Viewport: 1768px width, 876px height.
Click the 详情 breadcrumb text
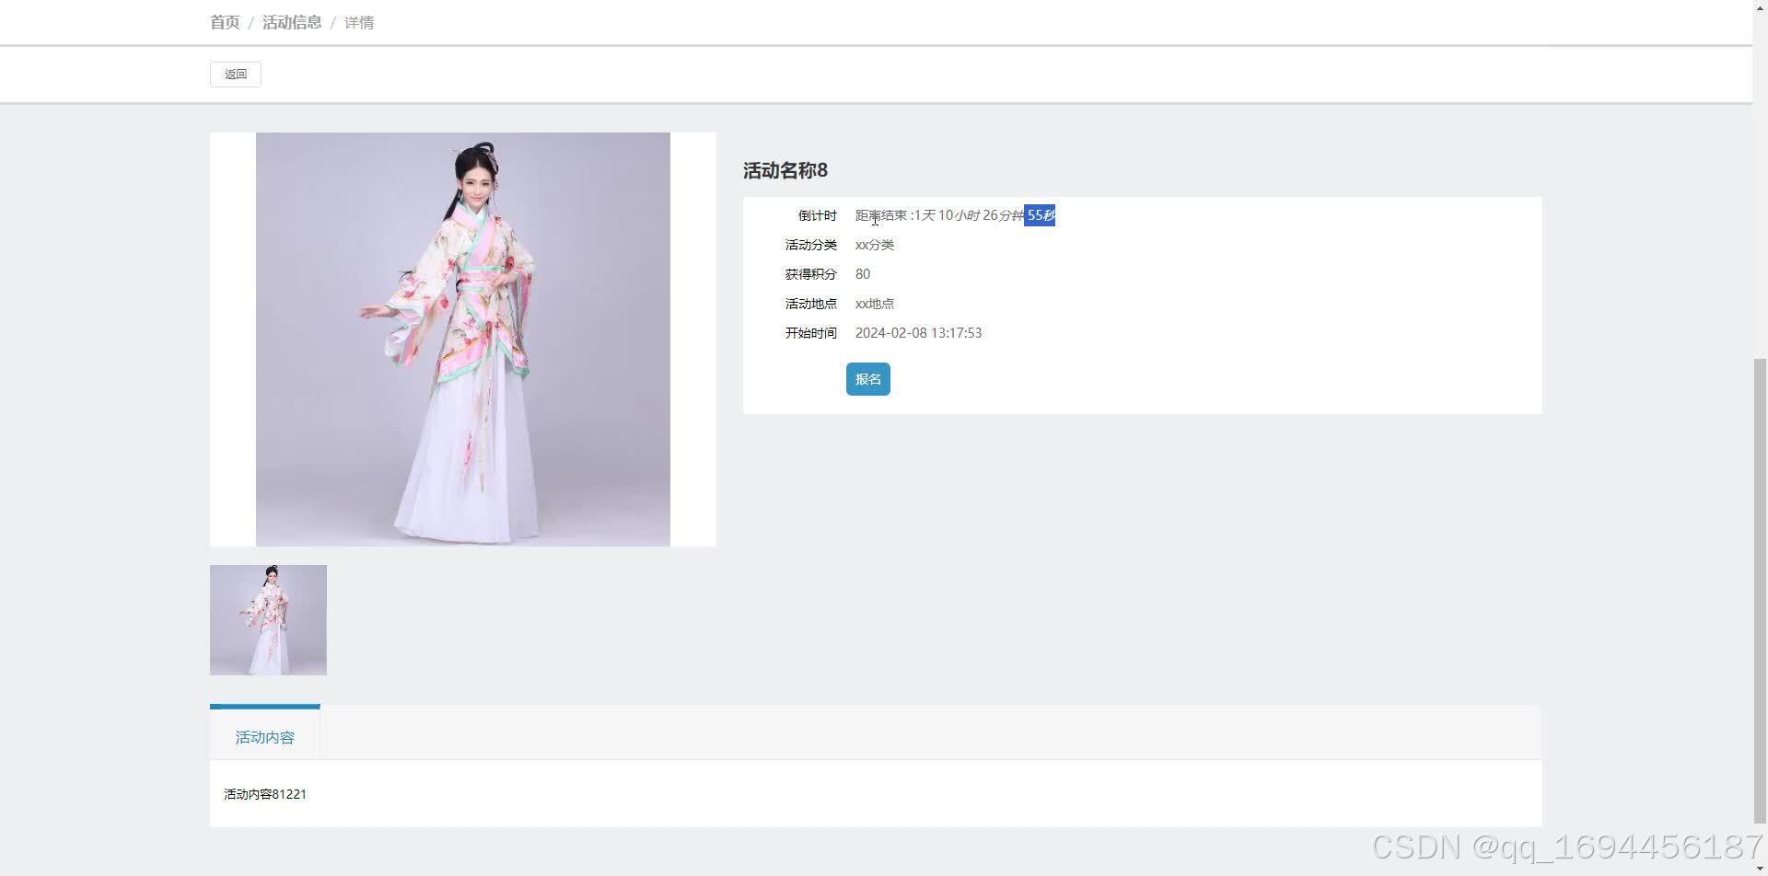[x=359, y=22]
